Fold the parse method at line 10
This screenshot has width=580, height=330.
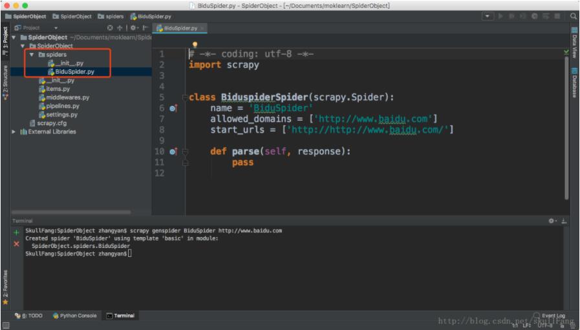185,152
